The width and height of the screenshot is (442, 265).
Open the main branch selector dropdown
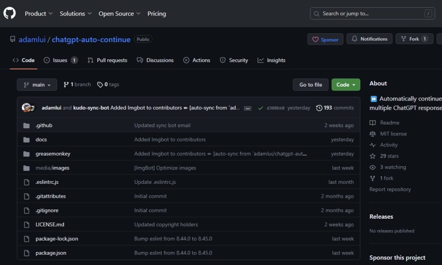pos(37,85)
